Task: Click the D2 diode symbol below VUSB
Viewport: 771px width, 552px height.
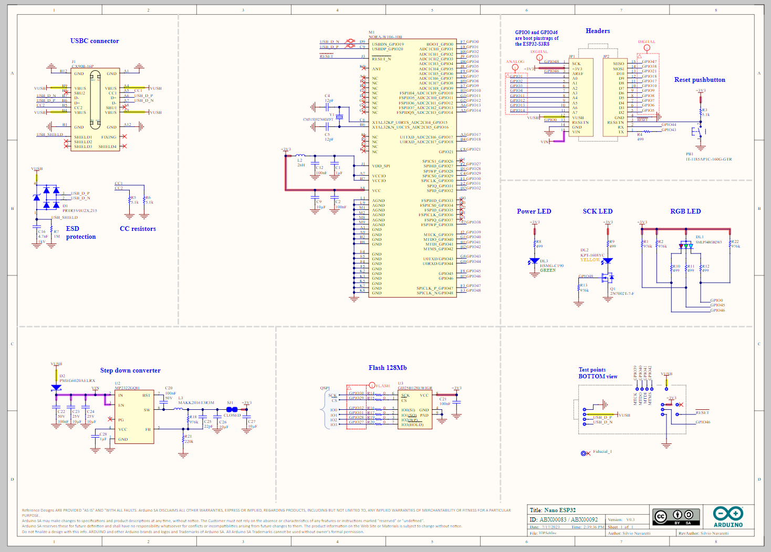Action: pyautogui.click(x=56, y=388)
